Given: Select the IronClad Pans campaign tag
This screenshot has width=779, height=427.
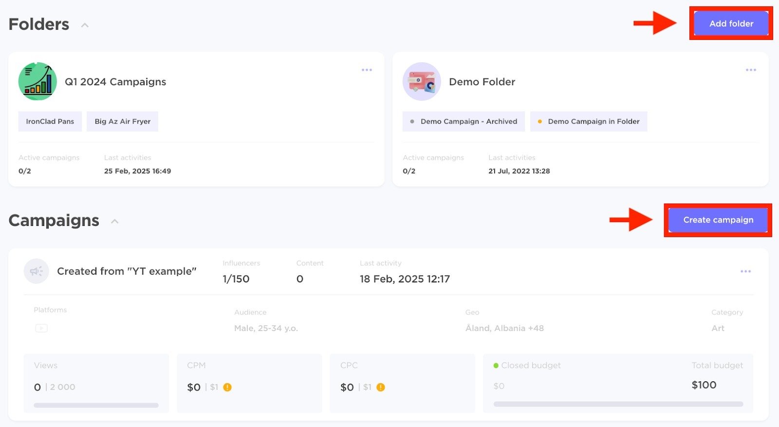Looking at the screenshot, I should [50, 121].
